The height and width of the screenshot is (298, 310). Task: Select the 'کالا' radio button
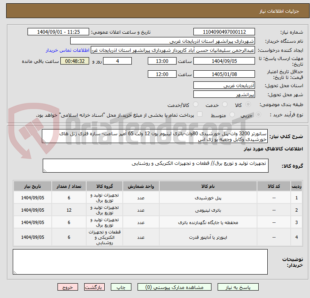pyautogui.click(x=248, y=104)
